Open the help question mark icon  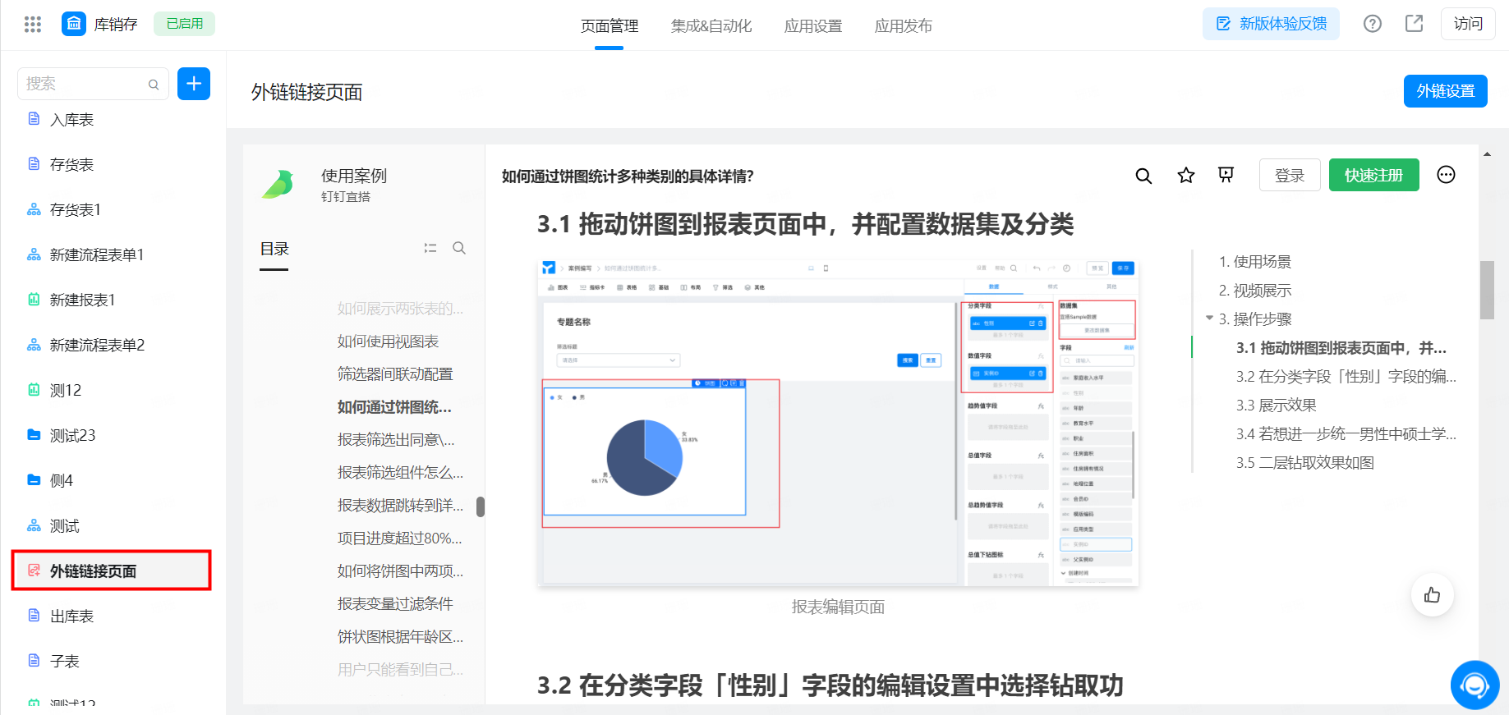coord(1373,24)
